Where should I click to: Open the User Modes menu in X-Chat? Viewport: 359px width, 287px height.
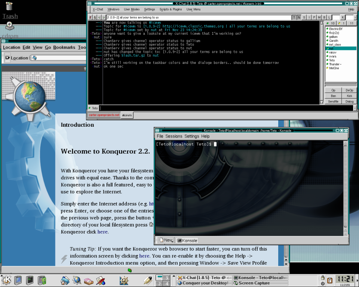click(x=132, y=9)
